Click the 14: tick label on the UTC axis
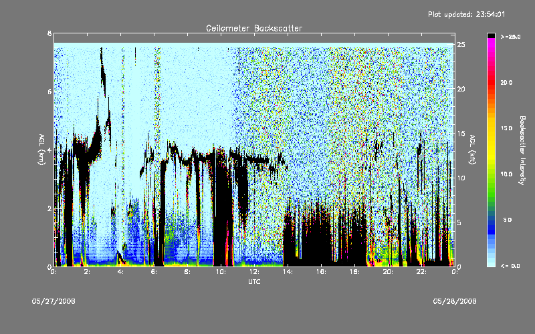Viewport: 535px width, 334px height. coord(288,272)
